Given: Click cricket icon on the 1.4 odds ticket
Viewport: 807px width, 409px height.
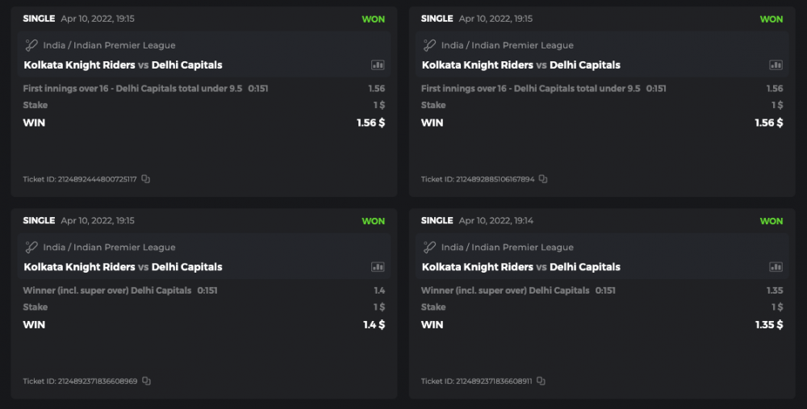Looking at the screenshot, I should coord(31,248).
